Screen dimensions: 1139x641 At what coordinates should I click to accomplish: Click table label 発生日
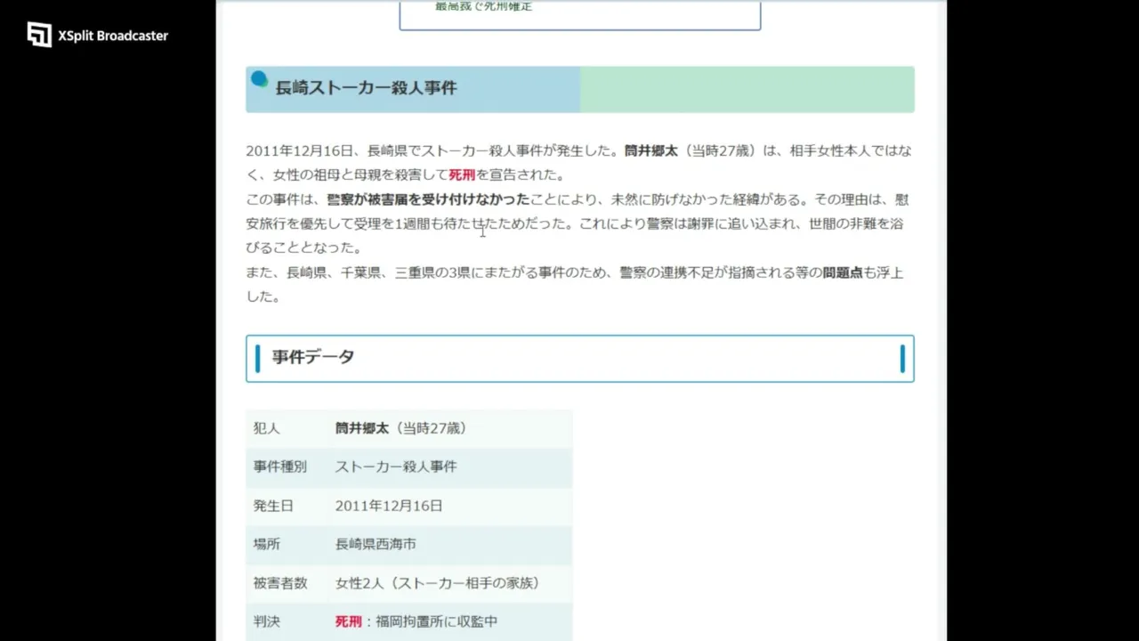click(273, 506)
